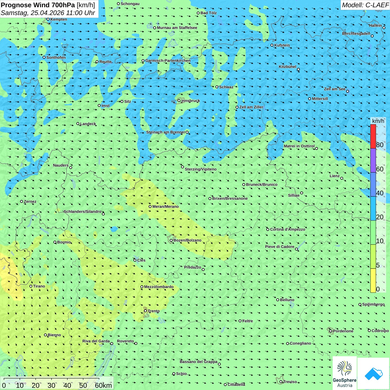Click the GeoSphere Austria logo
This screenshot has height=390, width=390.
pyautogui.click(x=345, y=373)
